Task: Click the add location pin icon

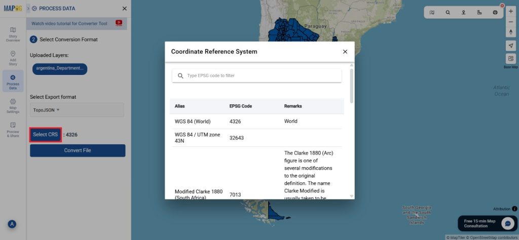Action: pyautogui.click(x=463, y=12)
